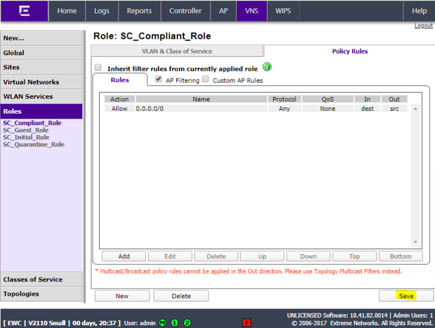Click the Save button
Image resolution: width=435 pixels, height=328 pixels.
pyautogui.click(x=406, y=296)
